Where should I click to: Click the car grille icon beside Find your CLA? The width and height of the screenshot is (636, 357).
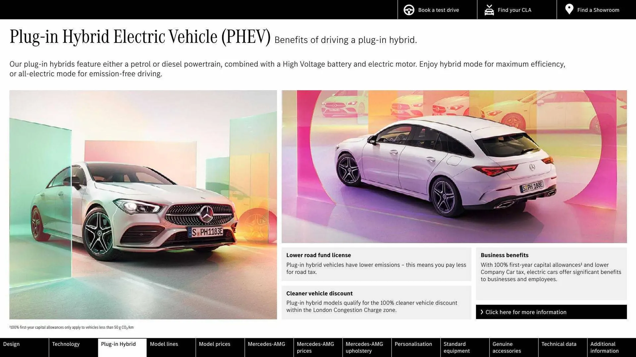click(x=489, y=10)
